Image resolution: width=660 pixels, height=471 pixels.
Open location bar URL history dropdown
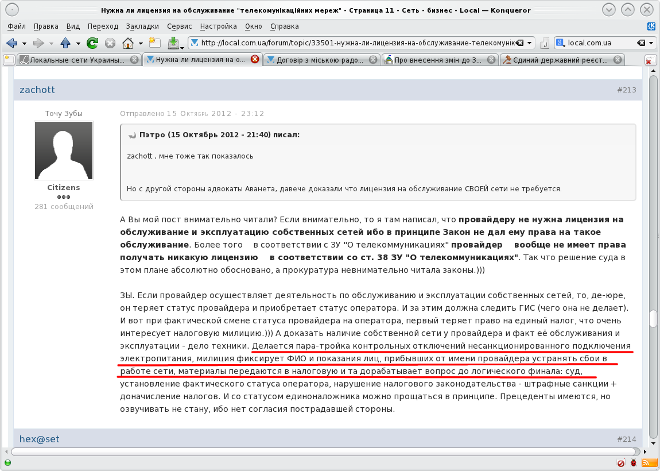[530, 43]
